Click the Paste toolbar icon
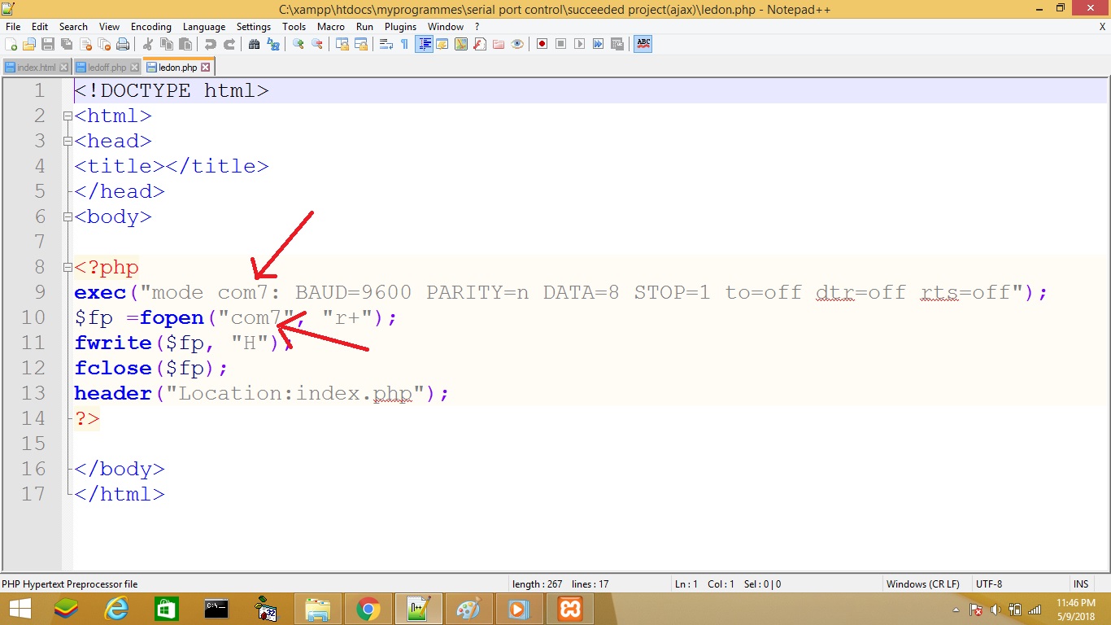Screen dimensions: 1111x625 pyautogui.click(x=185, y=44)
